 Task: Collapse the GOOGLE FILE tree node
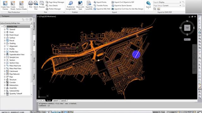coord(2,26)
